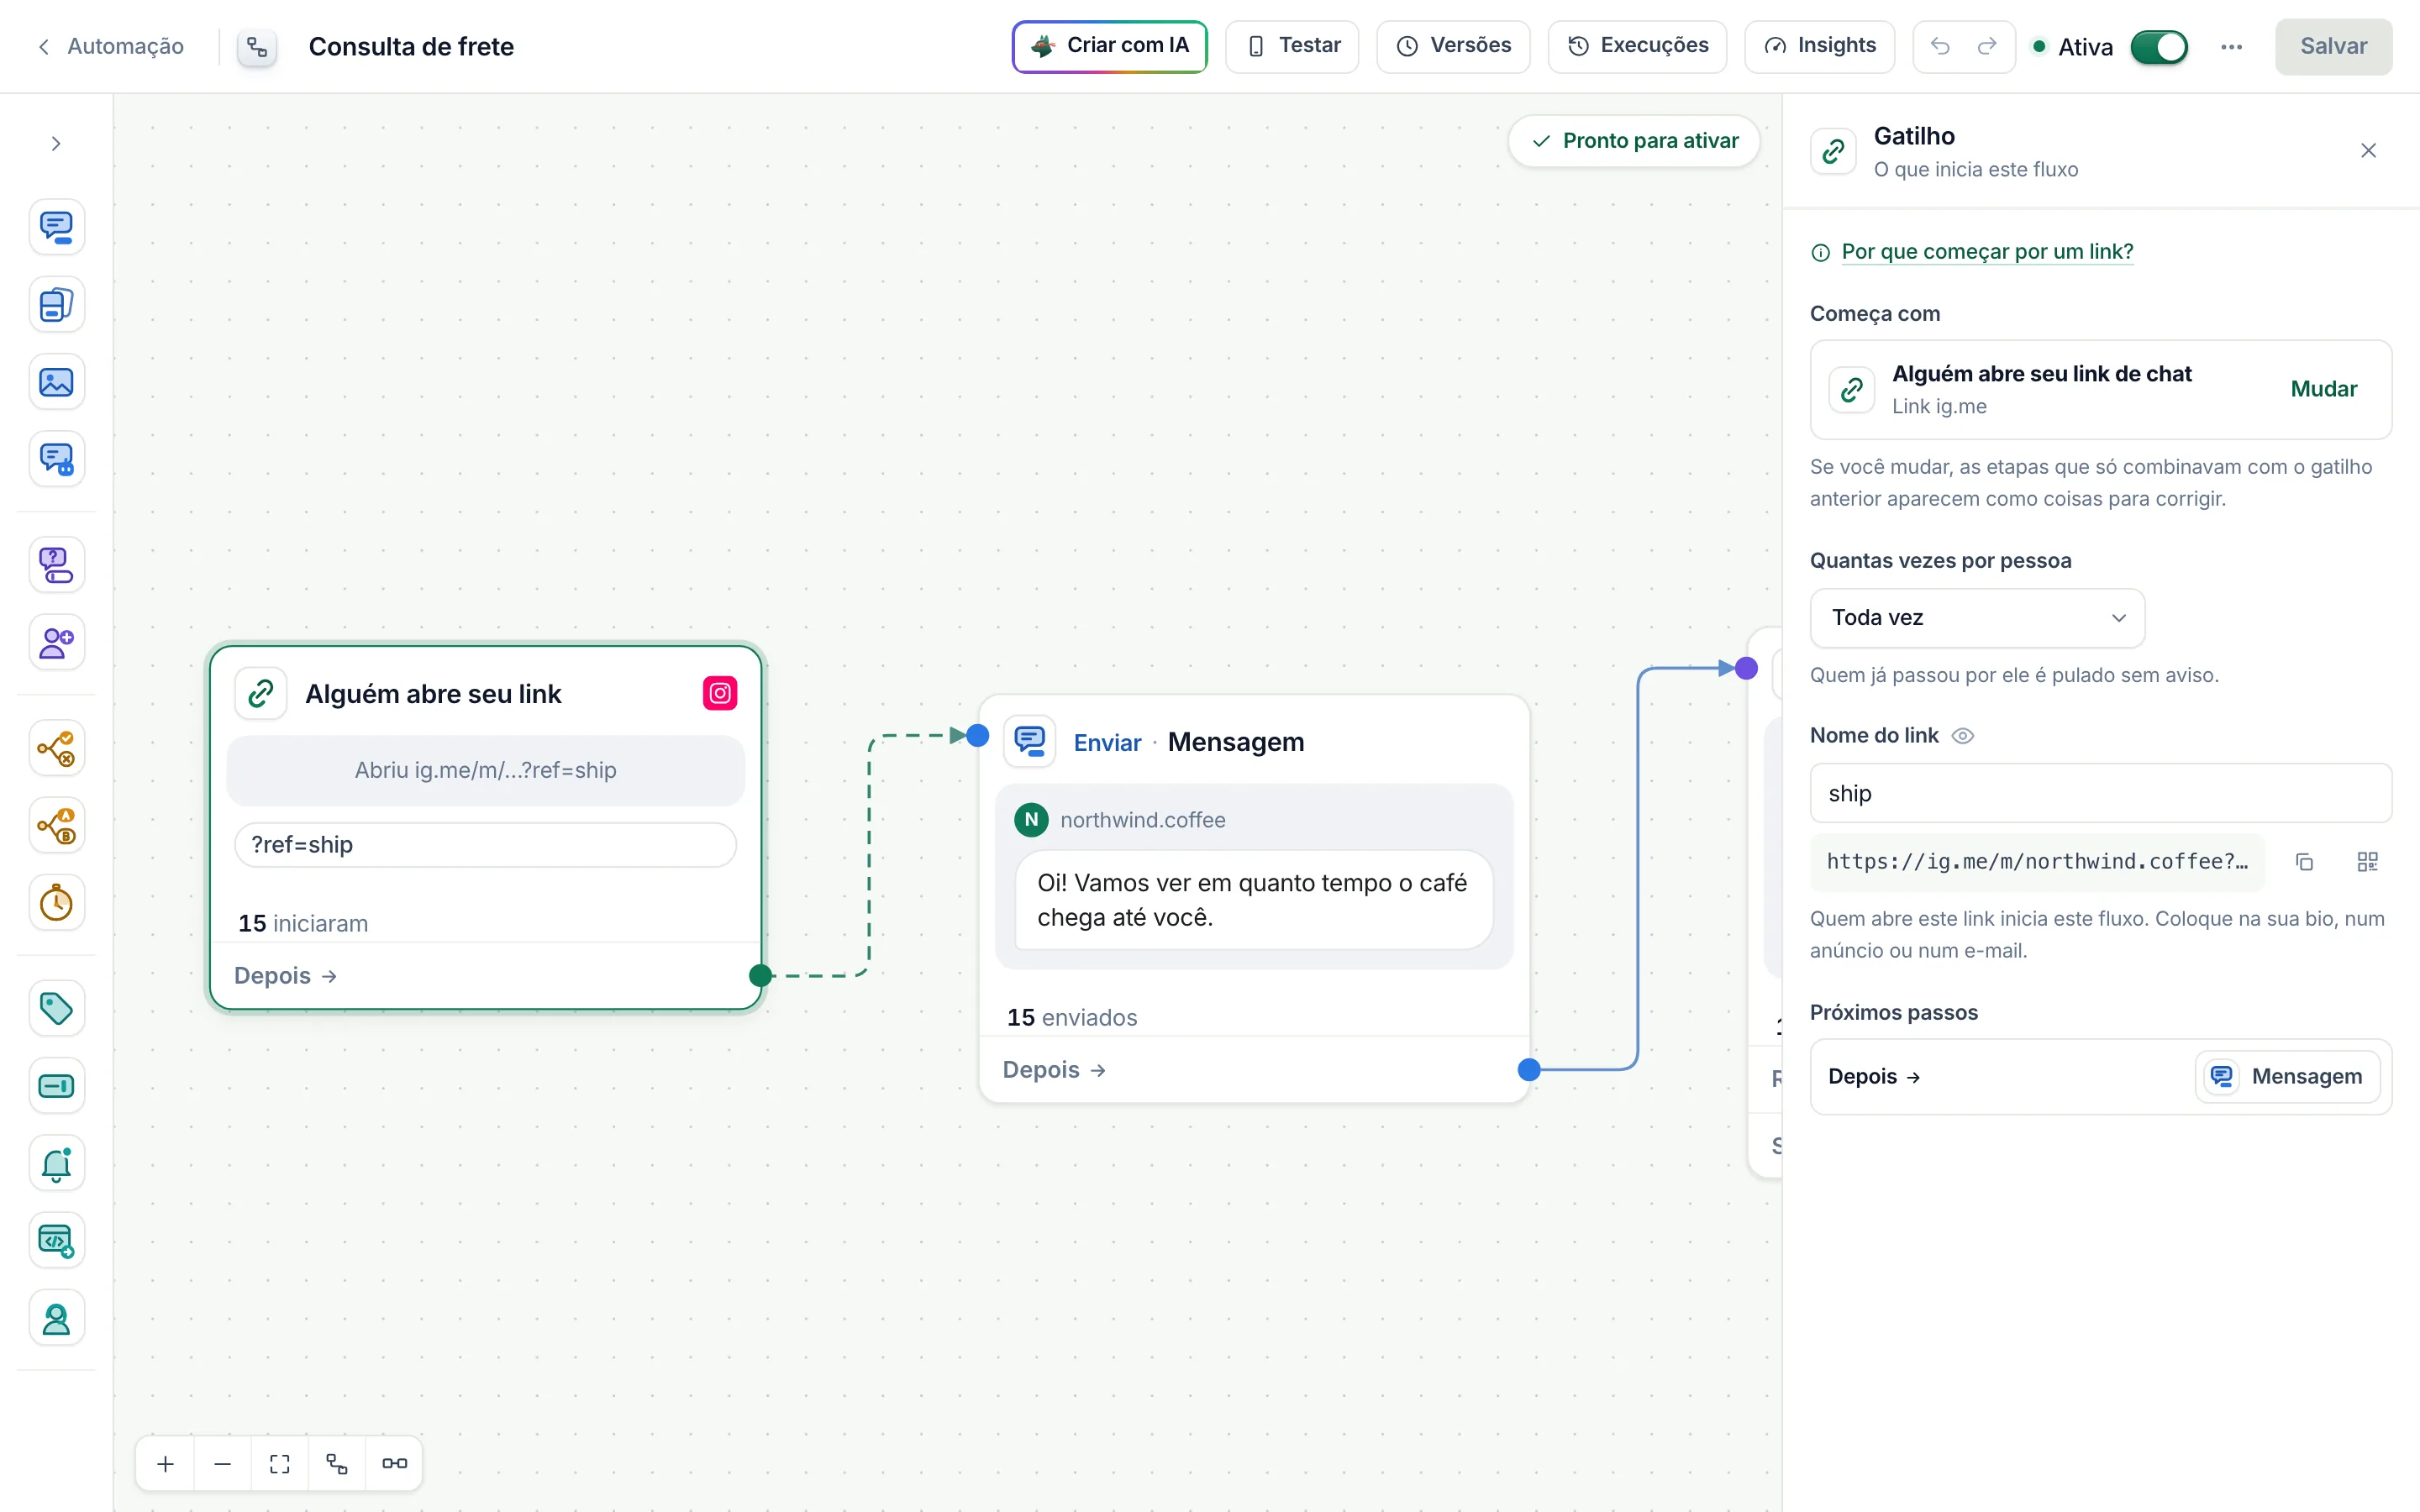The image size is (2420, 1512).
Task: Toggle the Ativa switch off
Action: click(2159, 47)
